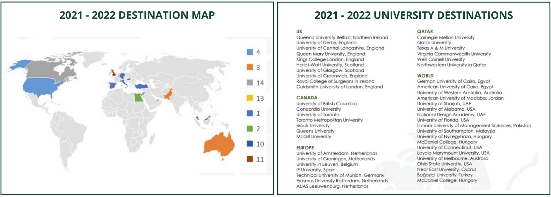Image resolution: width=551 pixels, height=197 pixels.
Task: Select 'Queen Mary University, England'
Action: (331, 54)
